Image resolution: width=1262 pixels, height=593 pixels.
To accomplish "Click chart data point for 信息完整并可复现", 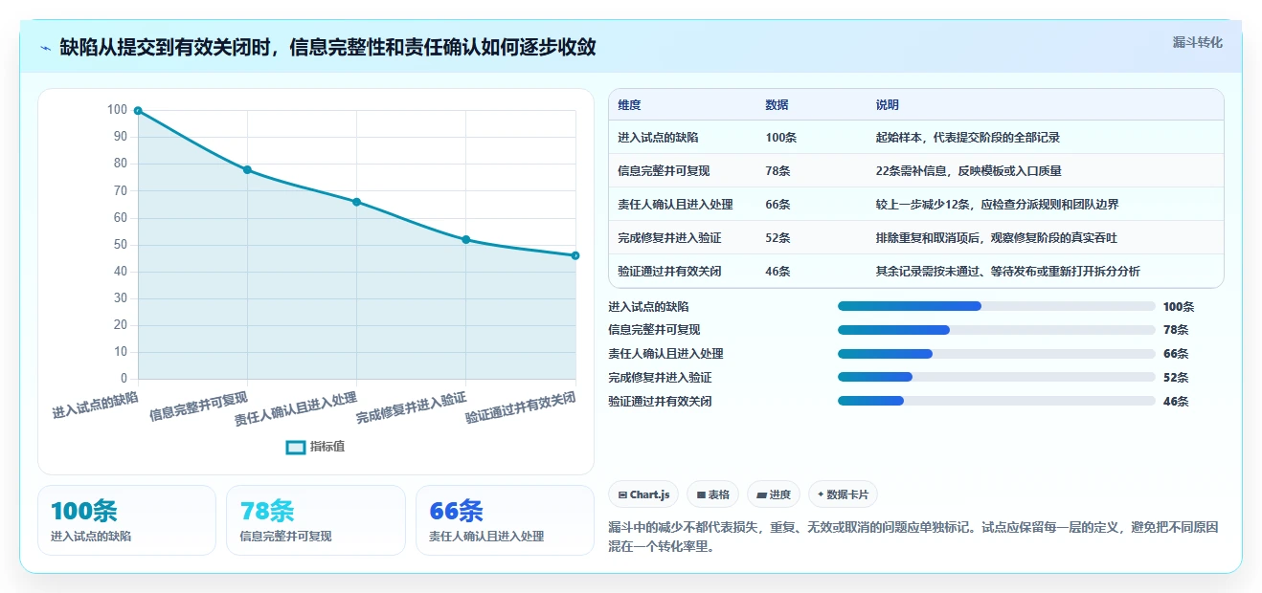I will pyautogui.click(x=247, y=169).
